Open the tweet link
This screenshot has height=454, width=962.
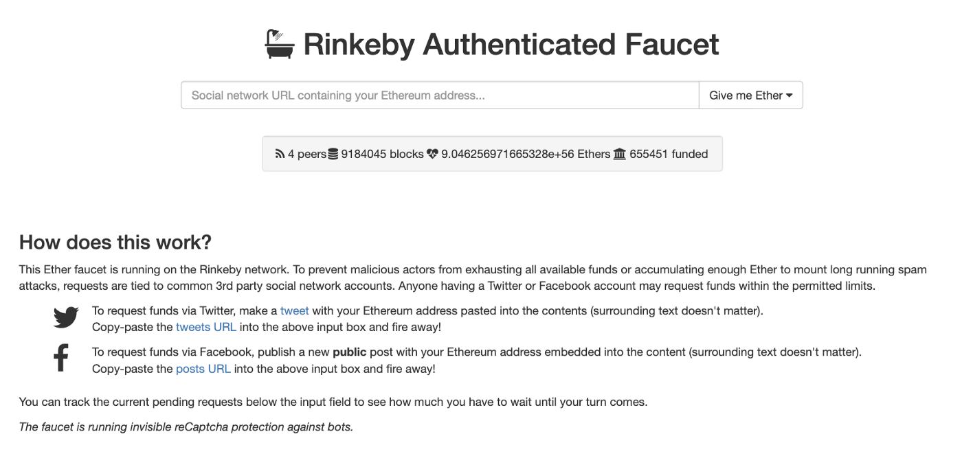(x=295, y=311)
